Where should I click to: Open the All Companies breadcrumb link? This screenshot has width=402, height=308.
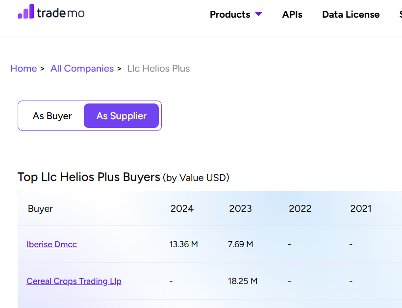tap(82, 69)
